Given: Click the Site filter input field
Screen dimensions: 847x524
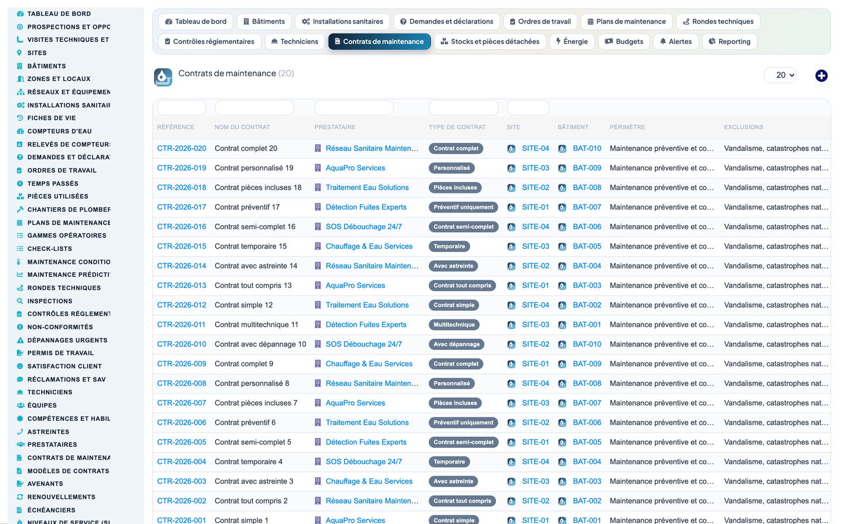Looking at the screenshot, I should tap(528, 108).
